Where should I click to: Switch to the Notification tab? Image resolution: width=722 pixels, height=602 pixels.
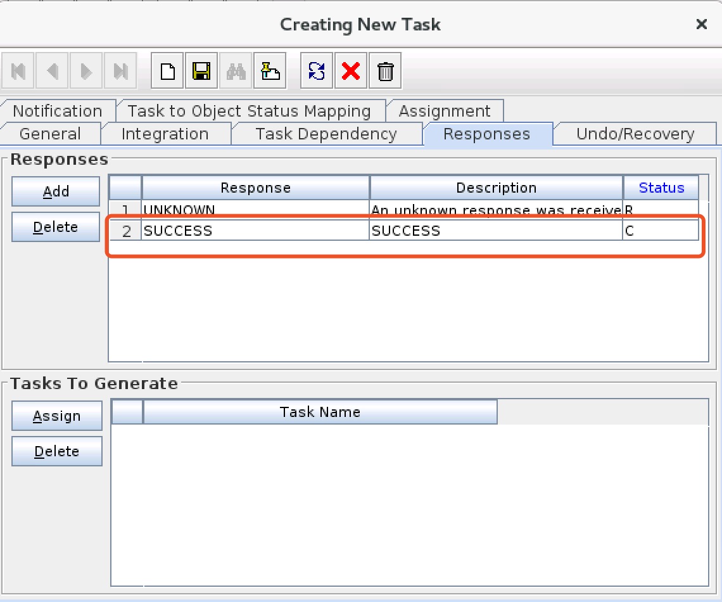tap(58, 110)
